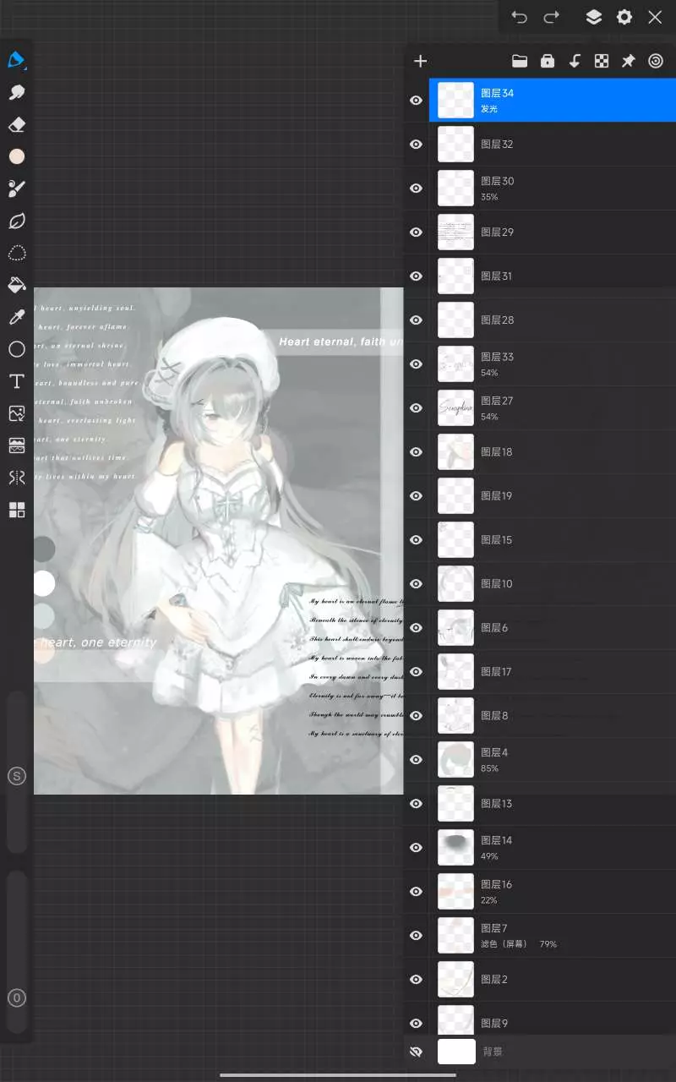Select the liquify leaf tool
This screenshot has height=1082, width=676.
point(17,221)
